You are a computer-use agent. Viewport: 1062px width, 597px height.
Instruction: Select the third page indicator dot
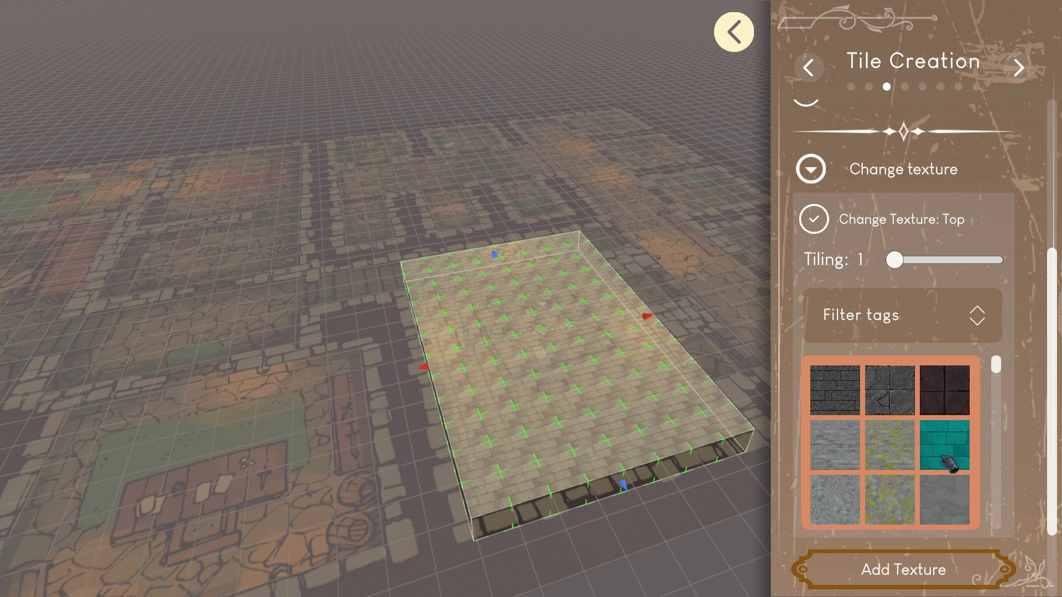[887, 86]
